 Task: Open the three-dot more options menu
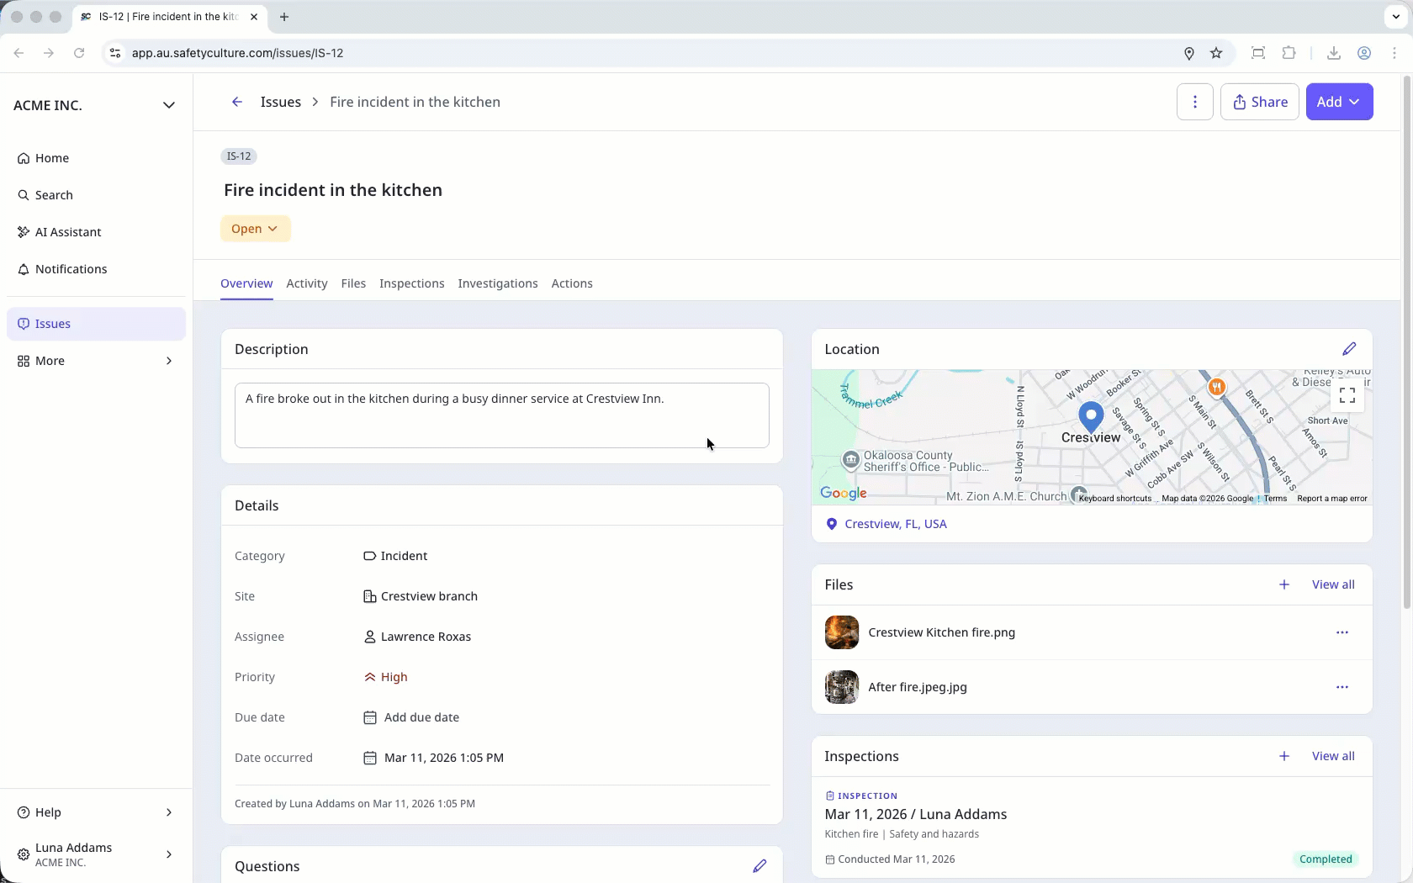point(1194,102)
